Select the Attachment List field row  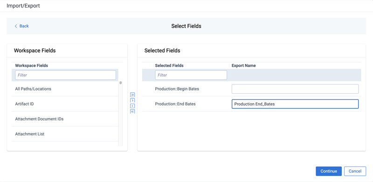coord(65,134)
